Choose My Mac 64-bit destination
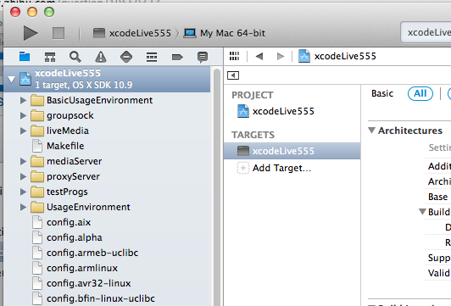This screenshot has width=451, height=306. [225, 33]
